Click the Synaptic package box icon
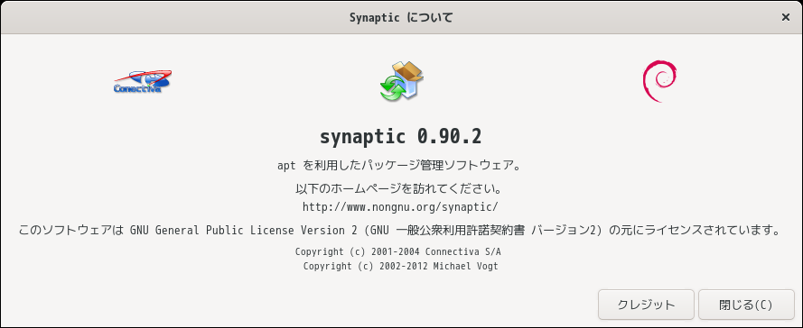 pos(401,81)
